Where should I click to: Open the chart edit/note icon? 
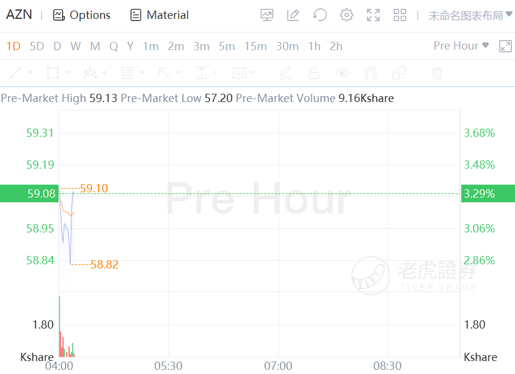click(x=293, y=15)
